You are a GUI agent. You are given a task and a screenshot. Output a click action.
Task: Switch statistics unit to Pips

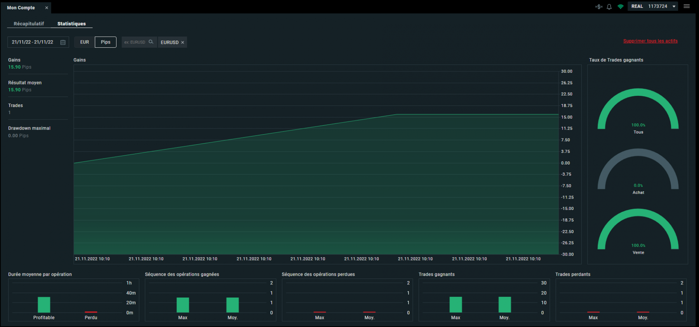click(x=106, y=42)
